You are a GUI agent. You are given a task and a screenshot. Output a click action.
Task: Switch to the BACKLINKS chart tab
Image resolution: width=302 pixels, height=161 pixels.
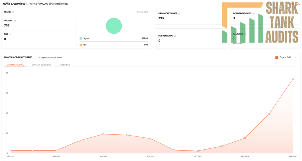(x=65, y=65)
